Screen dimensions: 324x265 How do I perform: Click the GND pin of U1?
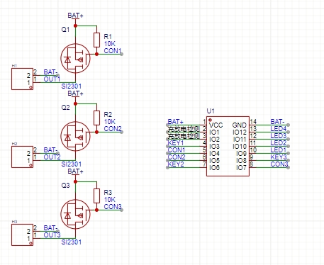point(240,125)
